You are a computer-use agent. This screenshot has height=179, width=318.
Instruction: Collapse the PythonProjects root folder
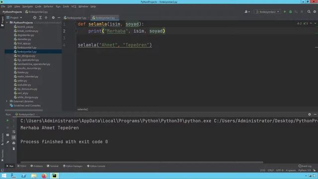pyautogui.click(x=7, y=22)
